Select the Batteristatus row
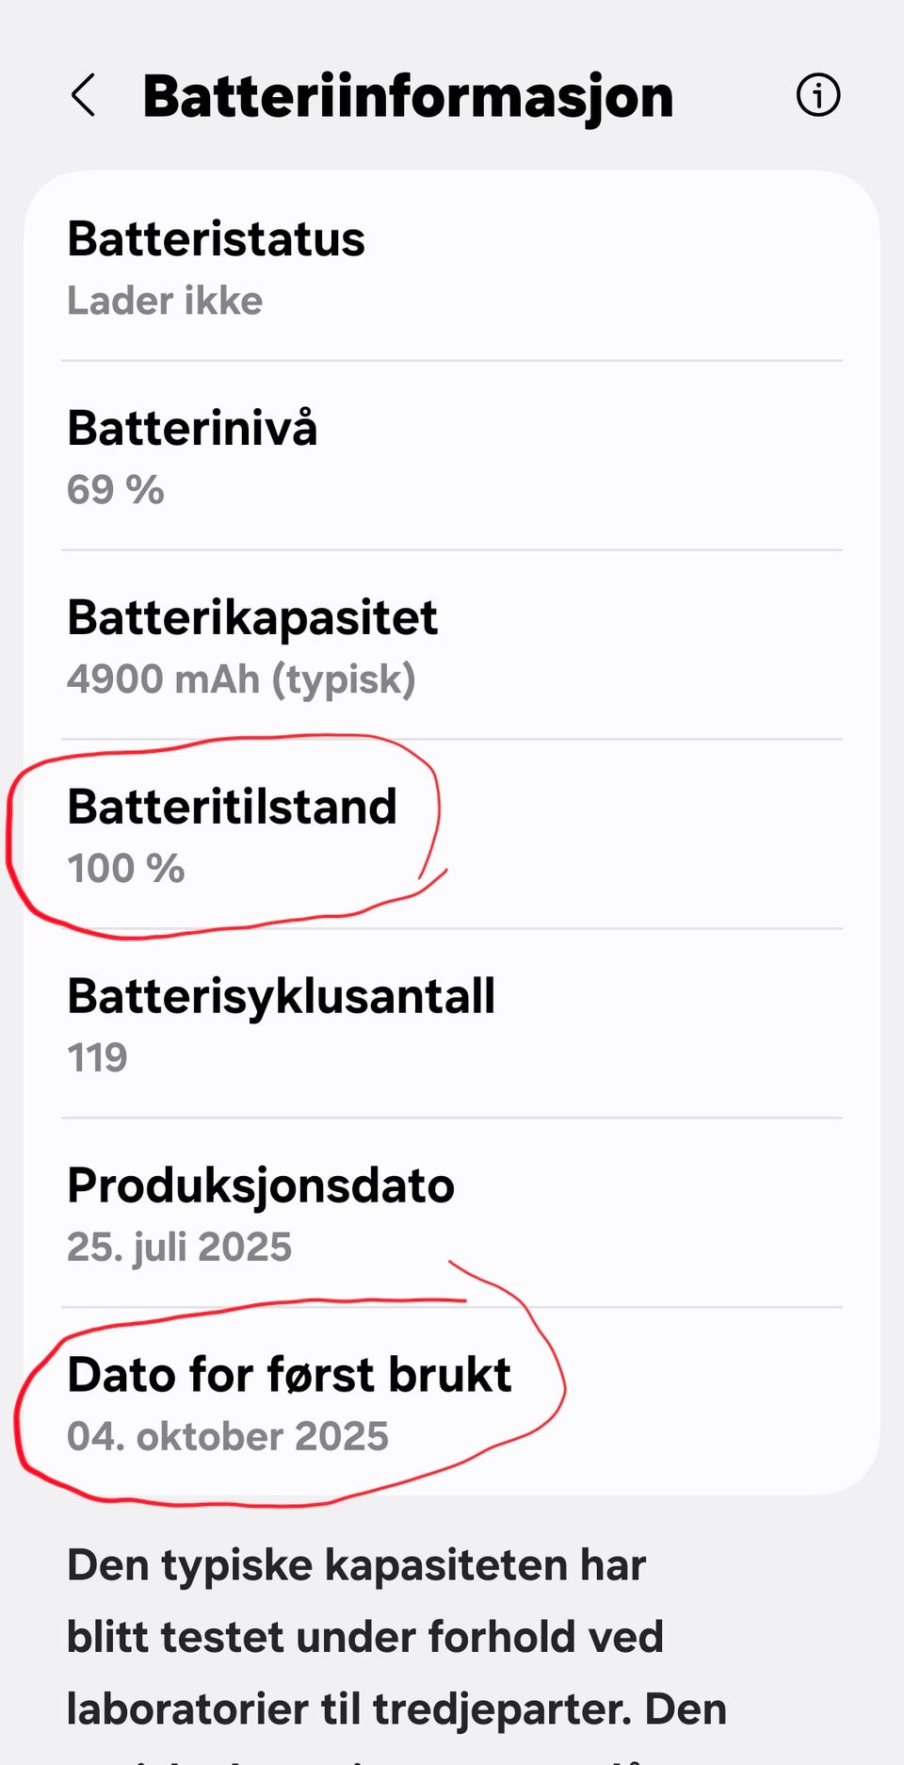 click(x=452, y=266)
